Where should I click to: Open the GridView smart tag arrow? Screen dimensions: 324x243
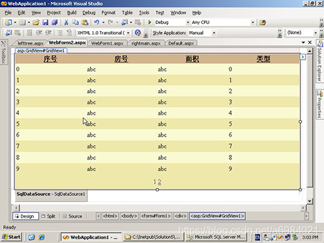pyautogui.click(x=303, y=57)
